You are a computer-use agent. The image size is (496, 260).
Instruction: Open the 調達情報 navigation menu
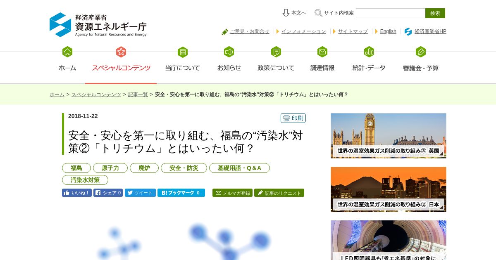click(322, 68)
